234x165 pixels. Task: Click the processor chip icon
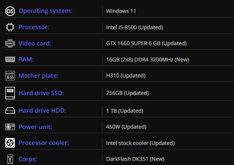(10, 27)
